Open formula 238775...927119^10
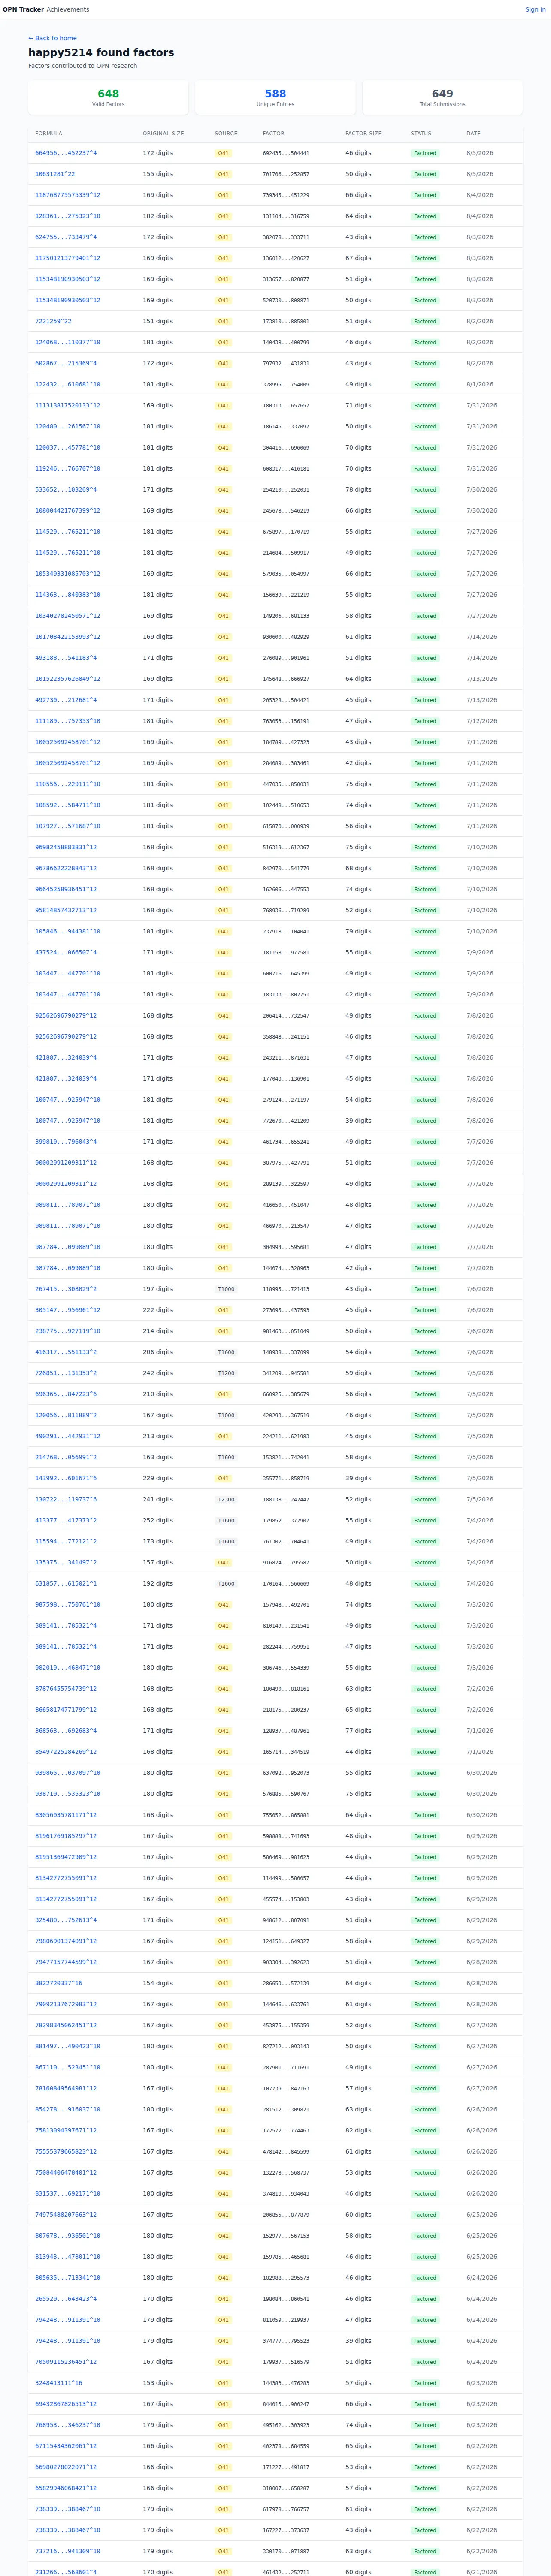 (x=68, y=1331)
